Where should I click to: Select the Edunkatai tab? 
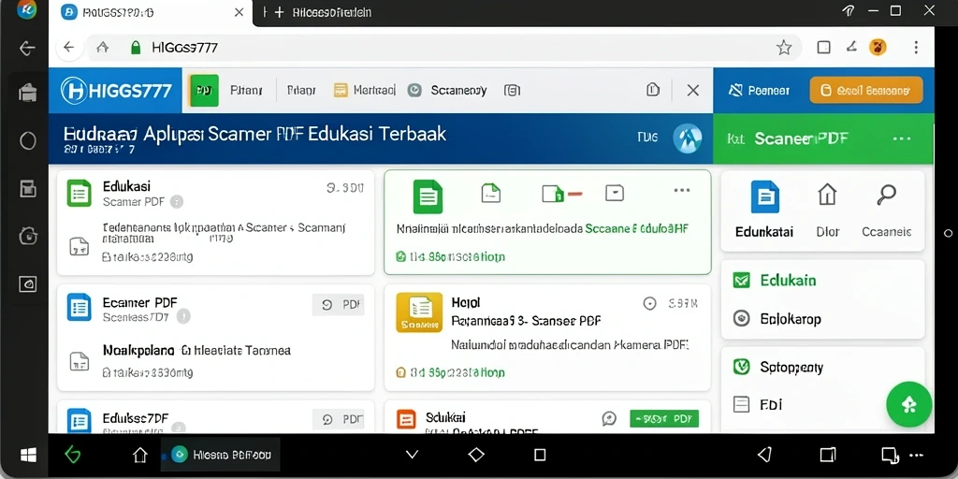pyautogui.click(x=764, y=210)
